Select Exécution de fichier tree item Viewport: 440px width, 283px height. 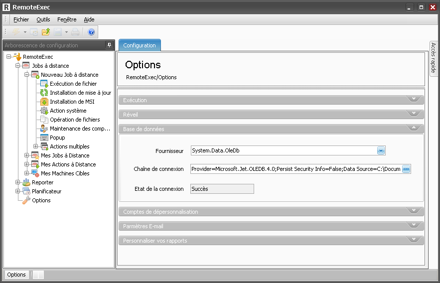coord(73,84)
